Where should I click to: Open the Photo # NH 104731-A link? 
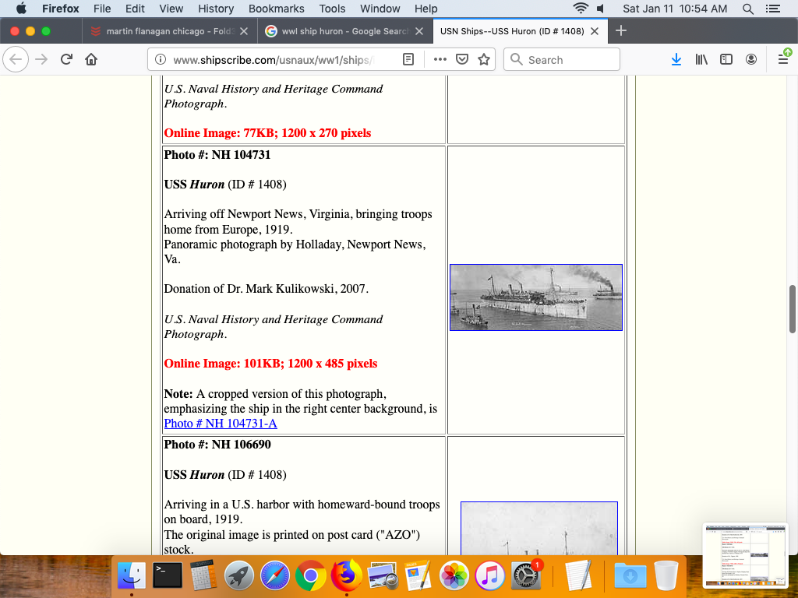pyautogui.click(x=221, y=424)
